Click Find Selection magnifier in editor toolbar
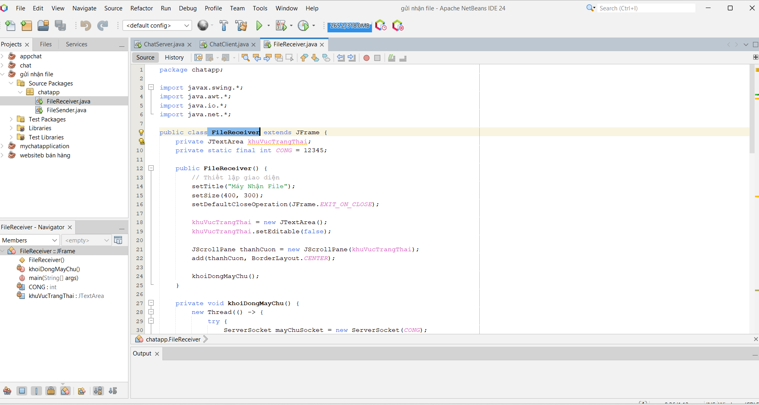The width and height of the screenshot is (759, 405). pyautogui.click(x=246, y=58)
